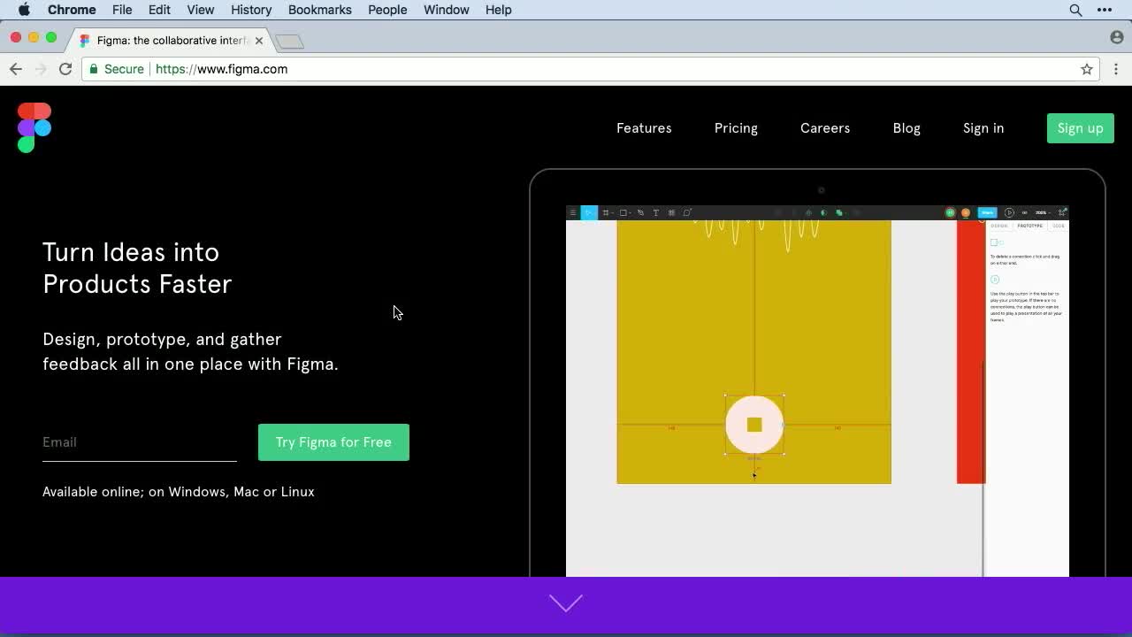1132x637 pixels.
Task: Click text 'Available online; on Windows, Mac or Linux'
Action: click(x=179, y=492)
